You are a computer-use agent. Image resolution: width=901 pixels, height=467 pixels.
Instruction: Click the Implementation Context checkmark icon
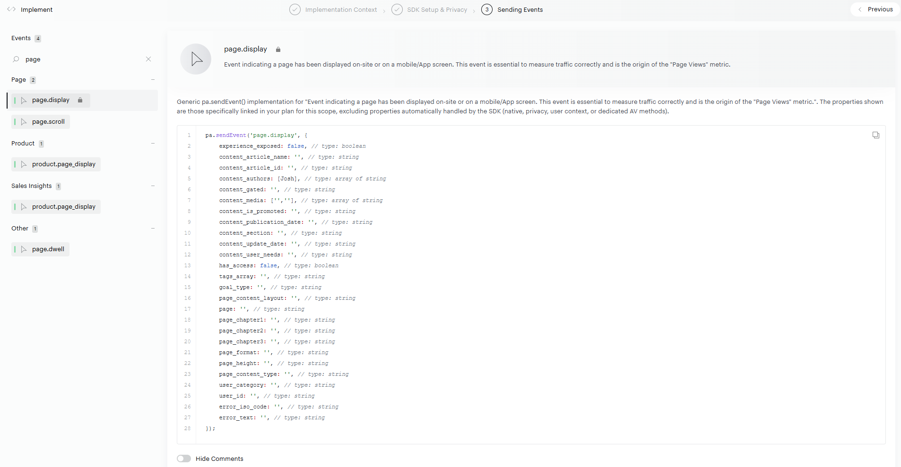[295, 9]
